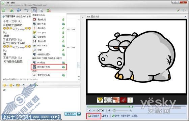
Task: Skip to the next picture
Action: pos(103,111)
